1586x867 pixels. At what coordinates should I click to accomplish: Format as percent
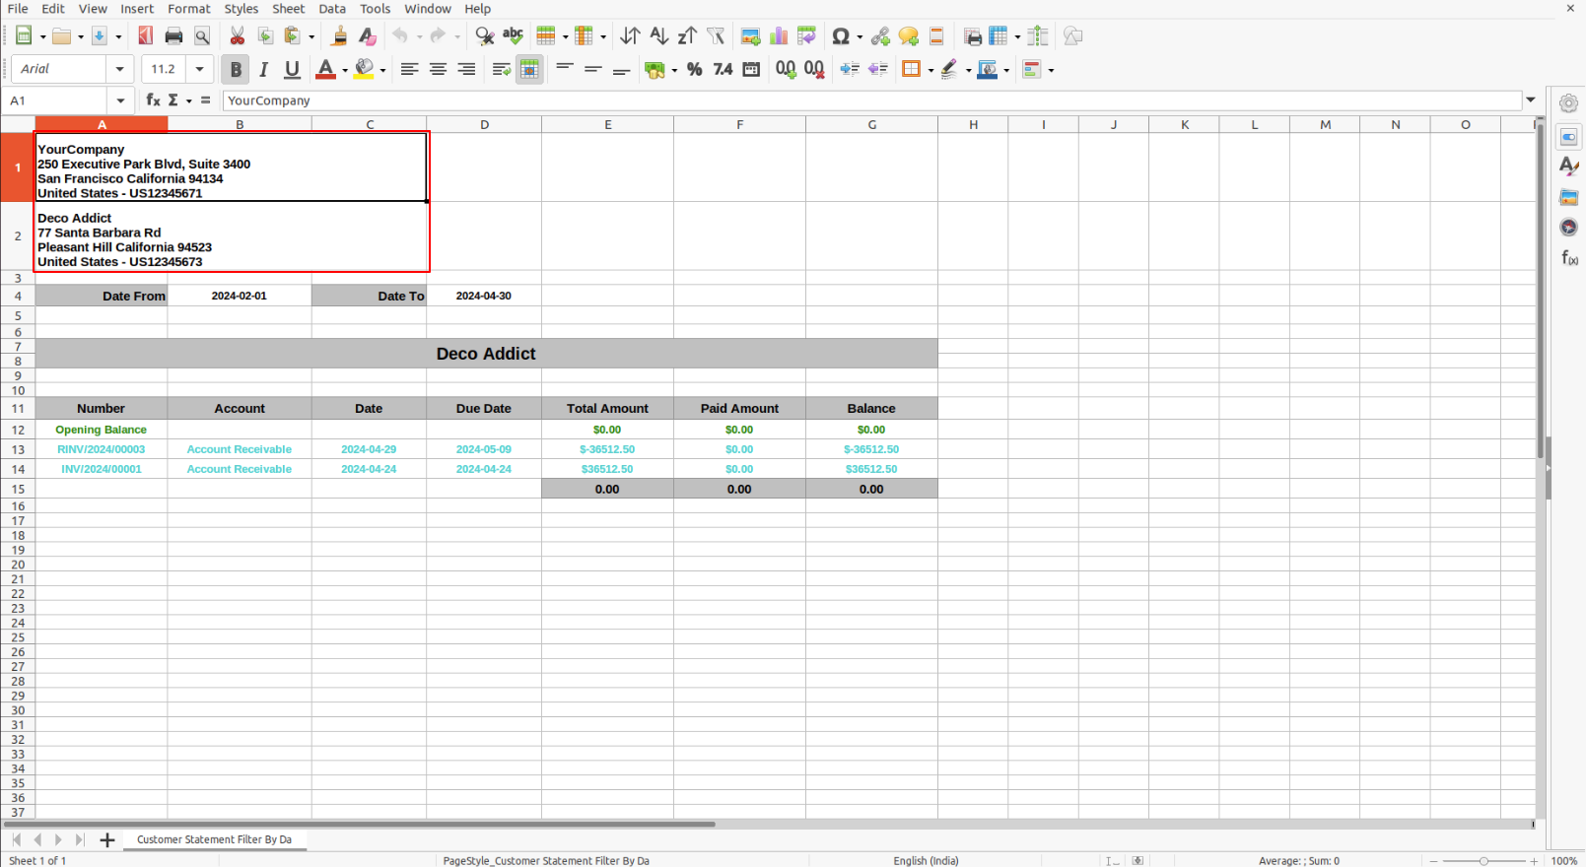pyautogui.click(x=694, y=69)
